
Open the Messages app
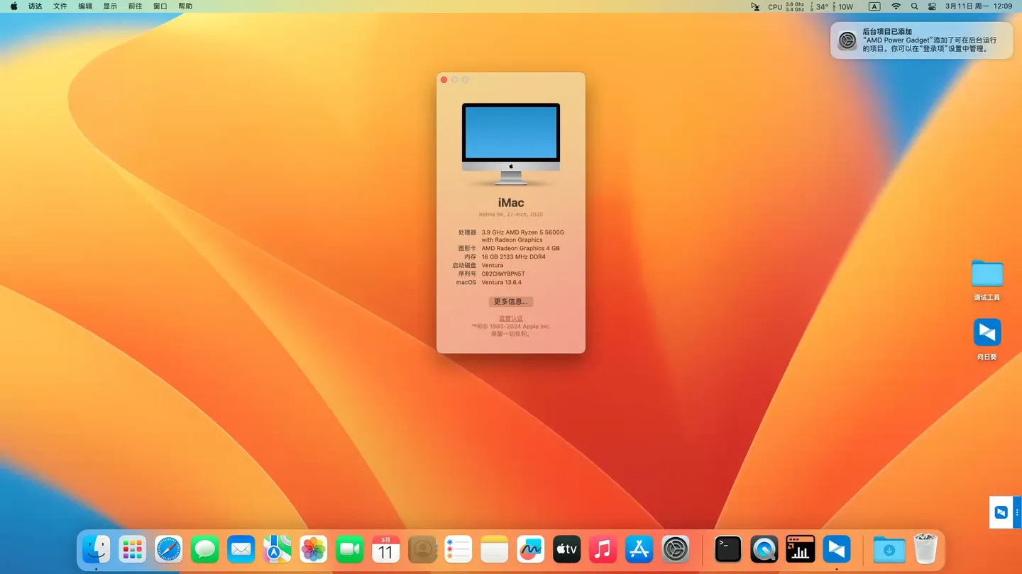pos(204,549)
